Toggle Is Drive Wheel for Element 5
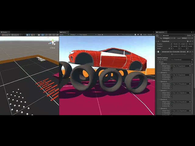The image size is (195, 146). (x=172, y=79)
